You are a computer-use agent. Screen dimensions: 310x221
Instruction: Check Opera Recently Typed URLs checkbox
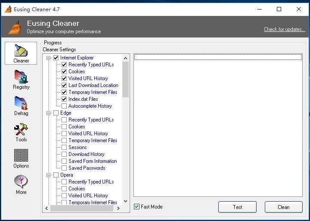click(64, 182)
